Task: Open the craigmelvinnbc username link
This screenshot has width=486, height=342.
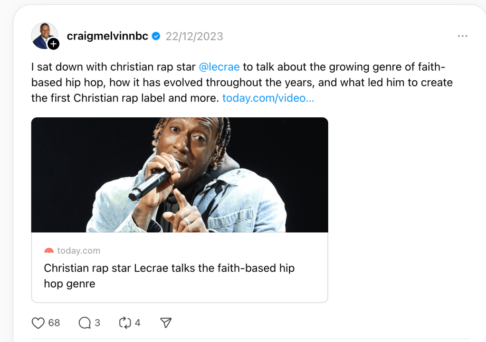Action: [107, 36]
